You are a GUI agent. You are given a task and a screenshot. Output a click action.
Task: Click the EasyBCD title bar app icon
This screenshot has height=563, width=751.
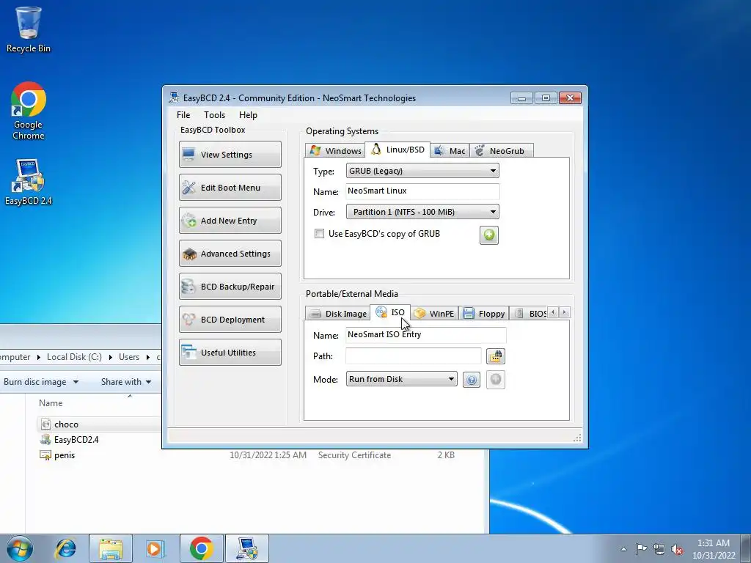tap(174, 97)
